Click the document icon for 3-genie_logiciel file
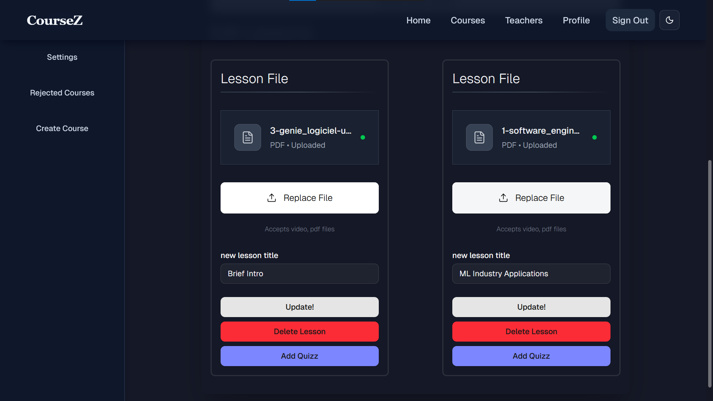This screenshot has height=401, width=713. tap(248, 137)
